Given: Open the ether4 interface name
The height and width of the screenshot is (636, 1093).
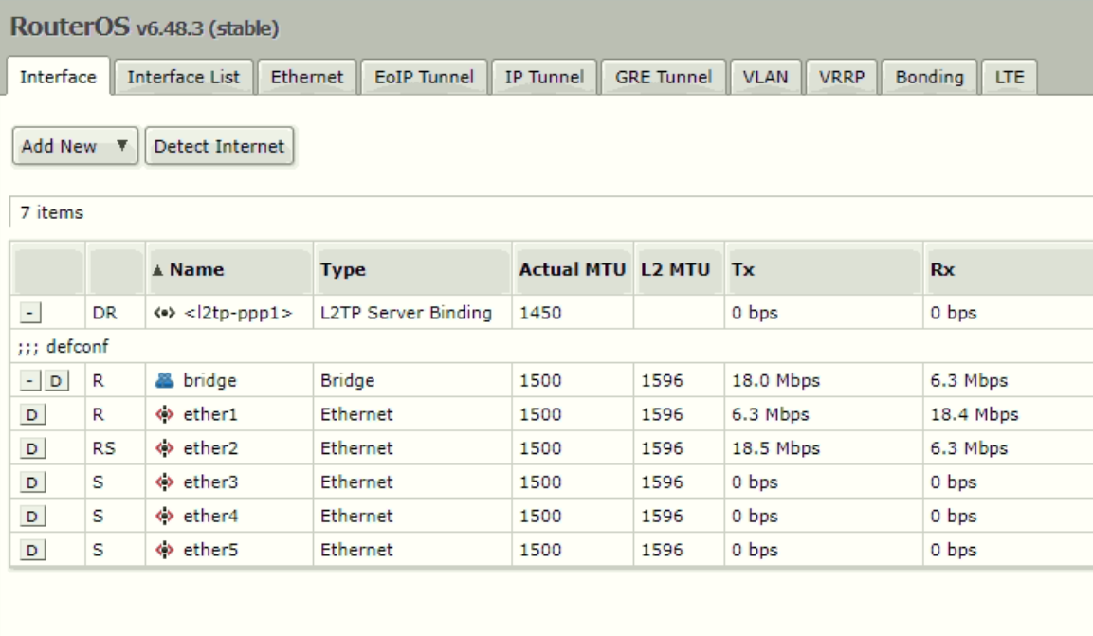Looking at the screenshot, I should [210, 517].
